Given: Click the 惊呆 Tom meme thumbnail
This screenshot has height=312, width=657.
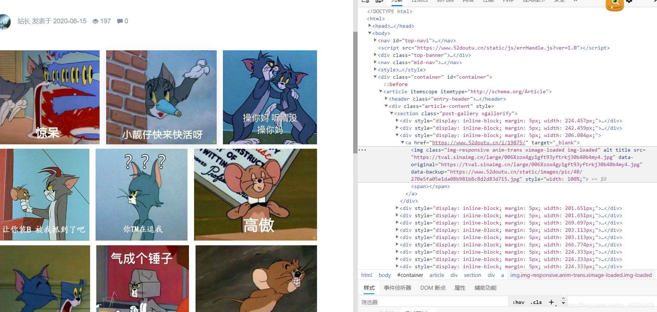Looking at the screenshot, I should tap(50, 97).
